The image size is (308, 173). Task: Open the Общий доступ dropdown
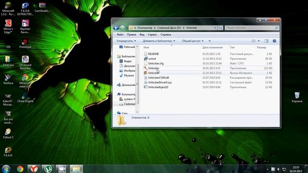tap(192, 41)
